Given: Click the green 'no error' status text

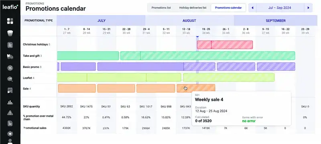Looking at the screenshot, I should pyautogui.click(x=249, y=121).
